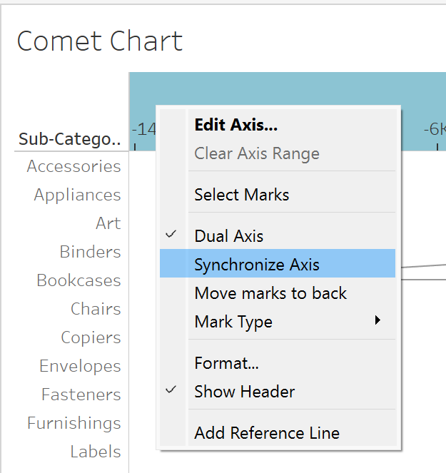Select the Envelopes row label
This screenshot has height=473, width=446.
click(x=80, y=366)
